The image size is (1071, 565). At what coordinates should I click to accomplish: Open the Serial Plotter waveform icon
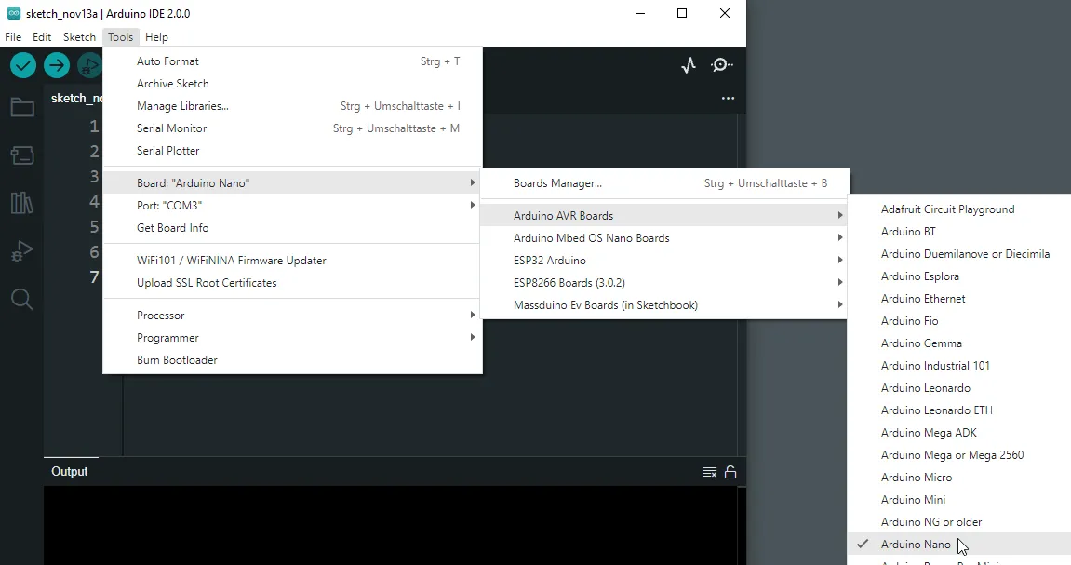point(689,65)
